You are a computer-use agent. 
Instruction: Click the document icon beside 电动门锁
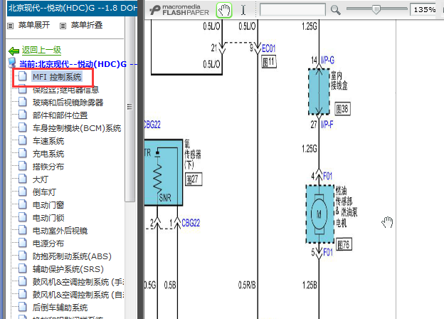(22, 217)
